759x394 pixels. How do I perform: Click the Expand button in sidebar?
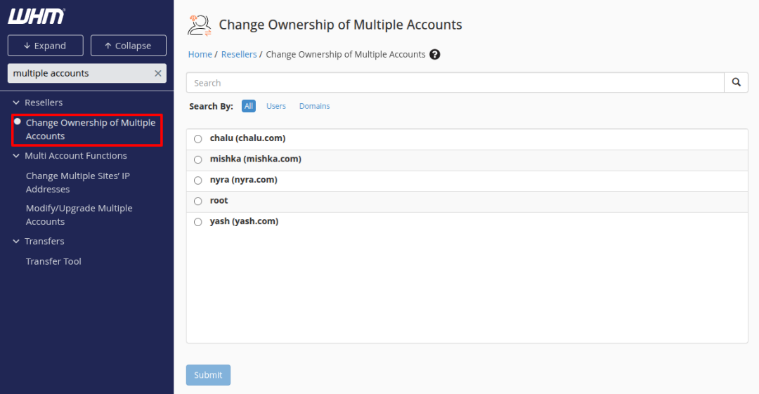coord(46,46)
